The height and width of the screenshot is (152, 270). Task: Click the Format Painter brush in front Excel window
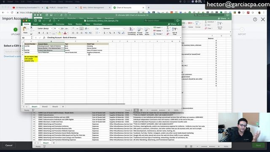pyautogui.click(x=31, y=34)
